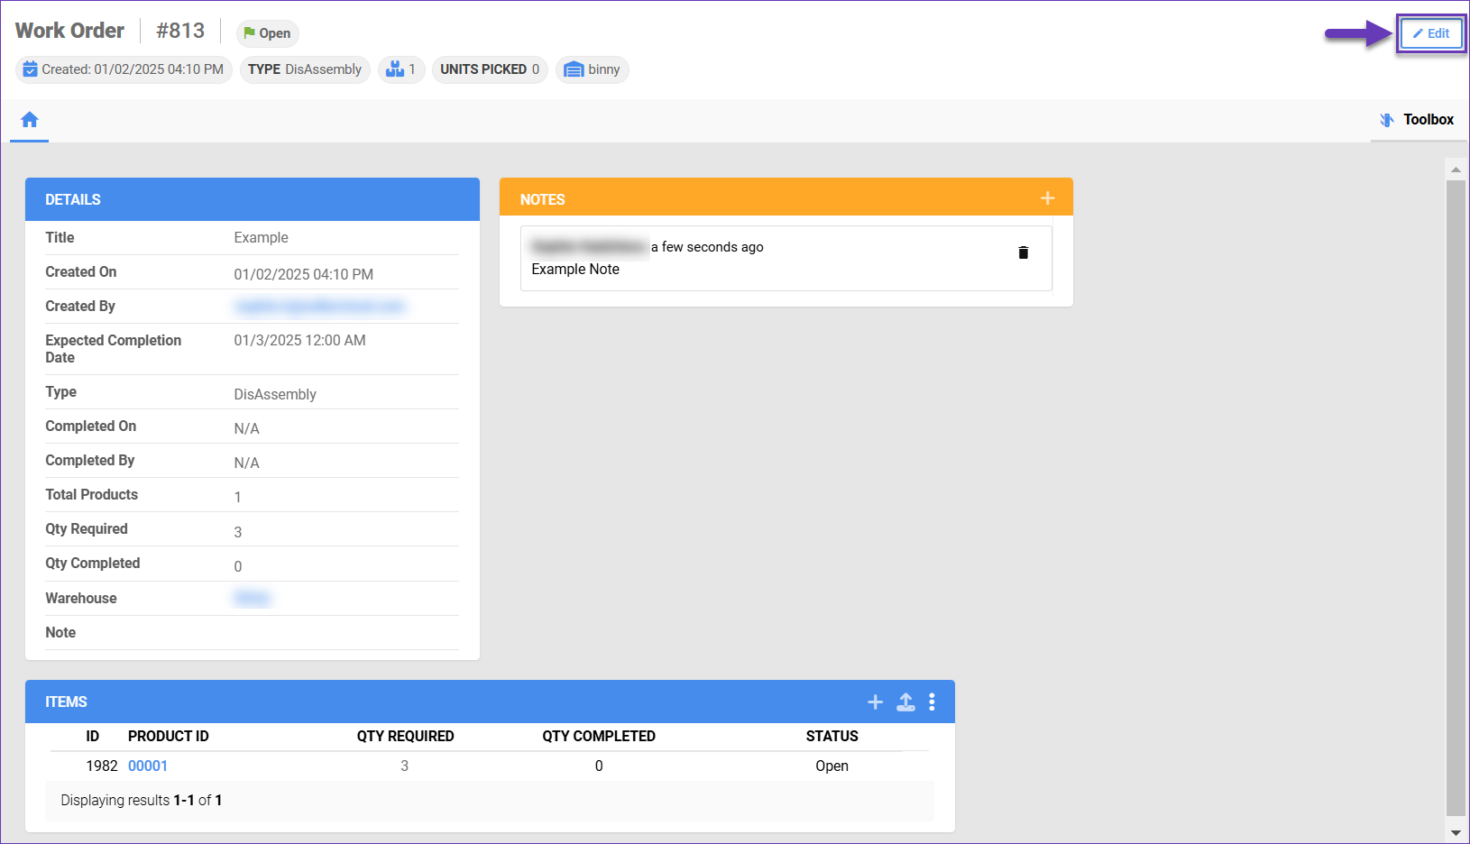Click the TYPE DisAssembly badge

305,69
